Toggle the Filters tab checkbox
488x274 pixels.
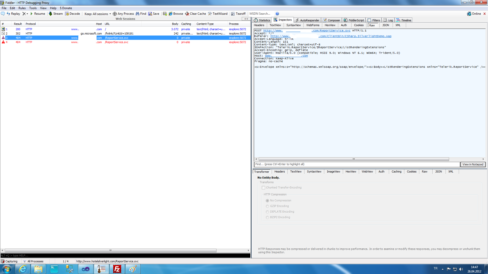tap(369, 20)
